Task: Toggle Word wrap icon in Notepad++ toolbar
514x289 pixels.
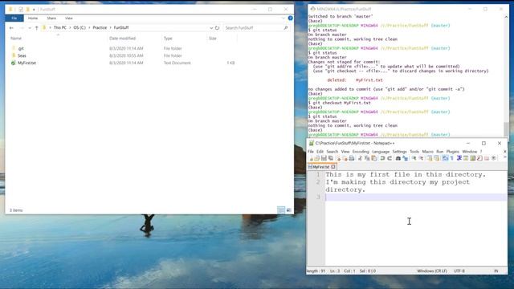Action: point(445,158)
